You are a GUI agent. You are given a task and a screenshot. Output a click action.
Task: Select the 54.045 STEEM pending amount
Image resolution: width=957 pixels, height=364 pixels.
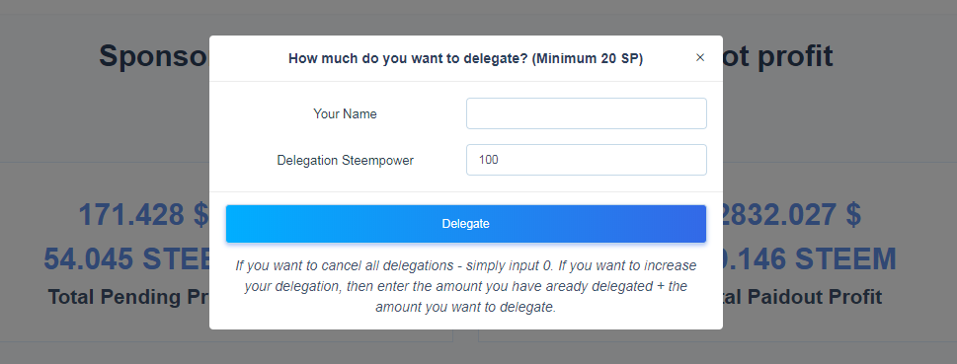point(126,259)
